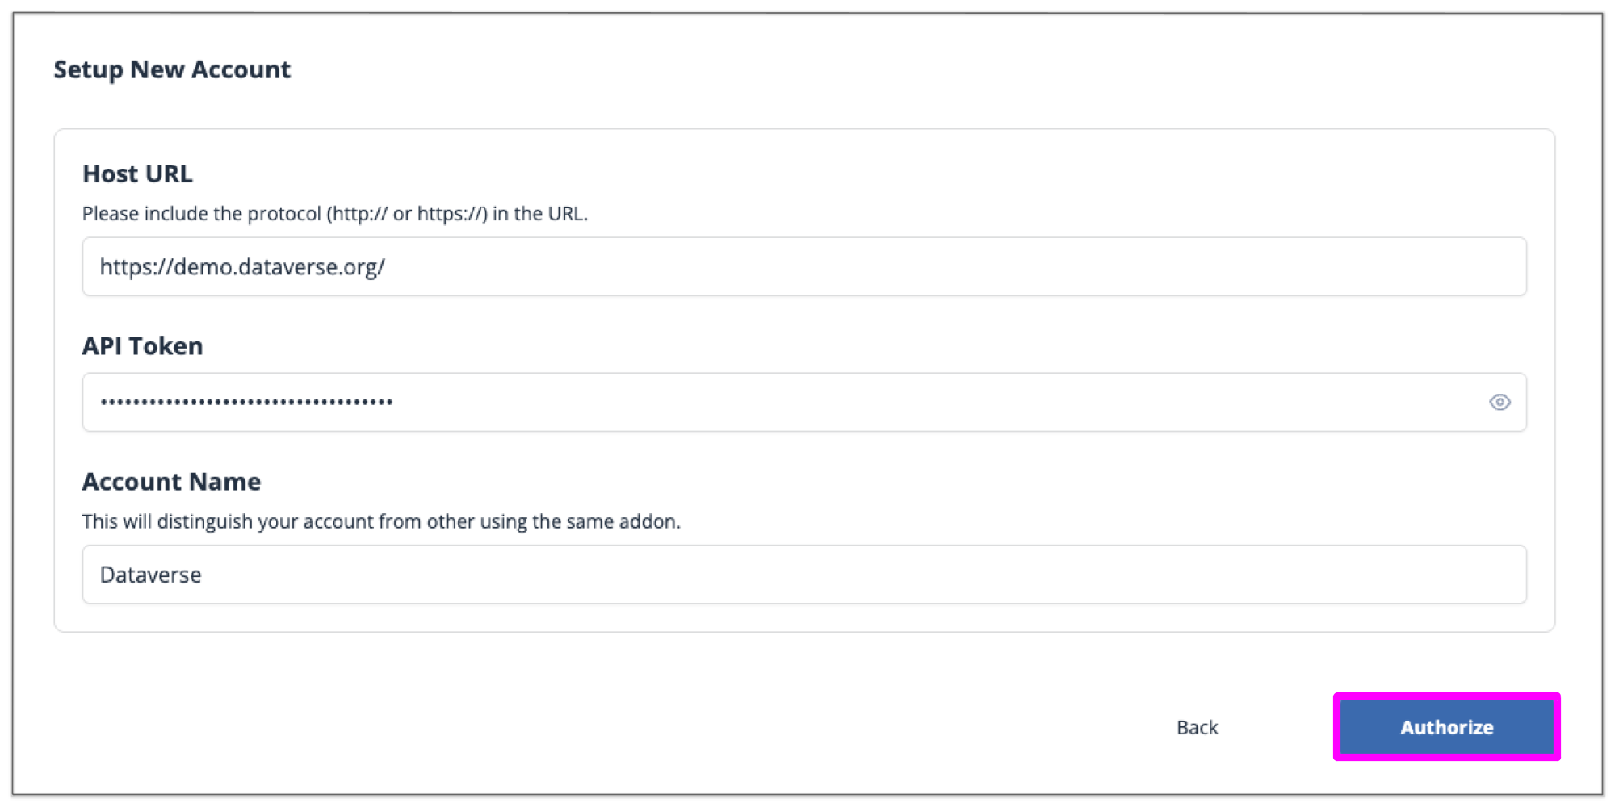Click the account distinguishing helper text
This screenshot has width=1615, height=807.
[380, 521]
